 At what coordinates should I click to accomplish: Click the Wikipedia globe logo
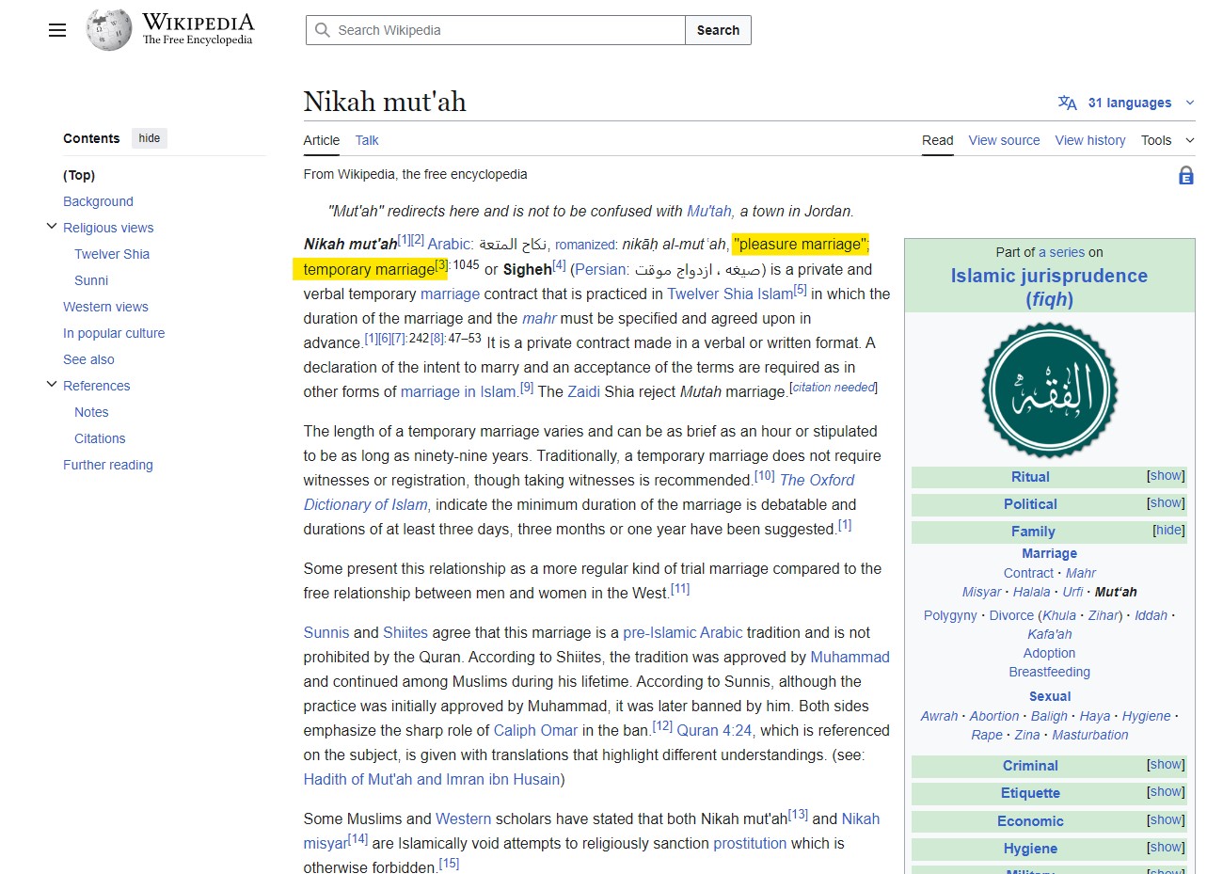coord(108,30)
